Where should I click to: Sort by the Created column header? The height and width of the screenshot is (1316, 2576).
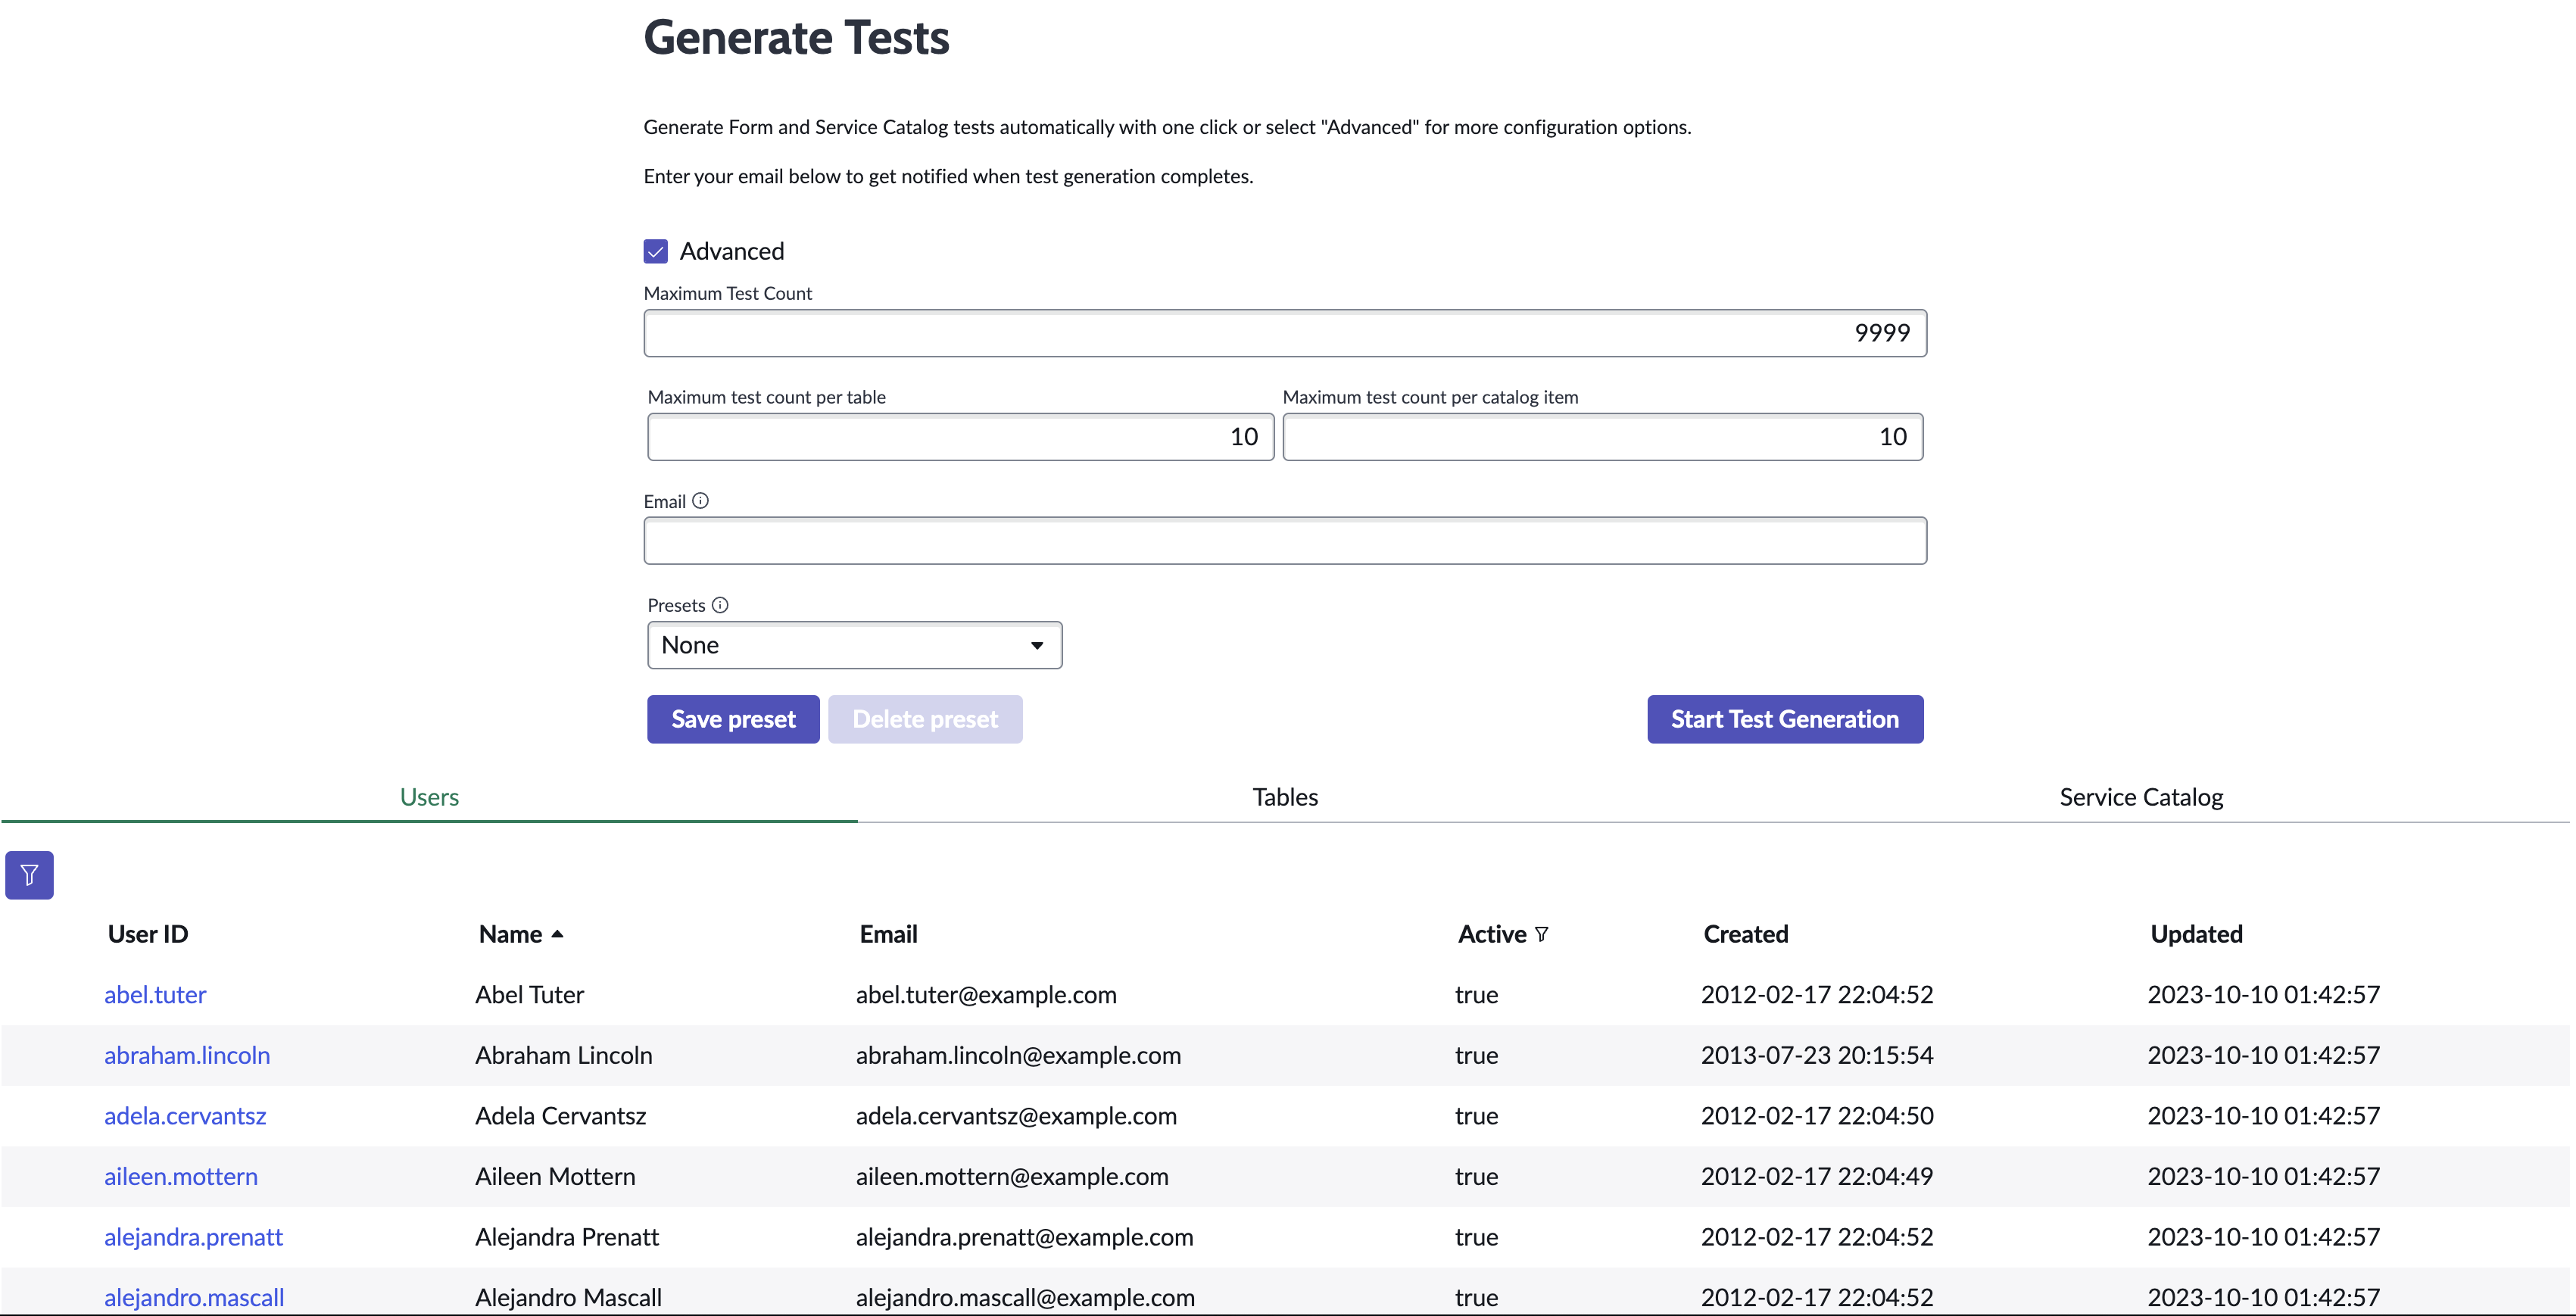pyautogui.click(x=1746, y=934)
